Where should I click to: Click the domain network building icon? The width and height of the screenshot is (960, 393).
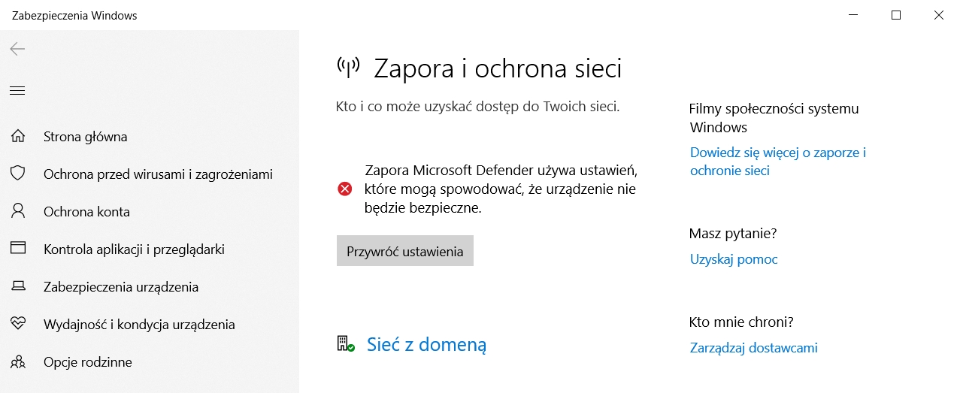[x=346, y=344]
